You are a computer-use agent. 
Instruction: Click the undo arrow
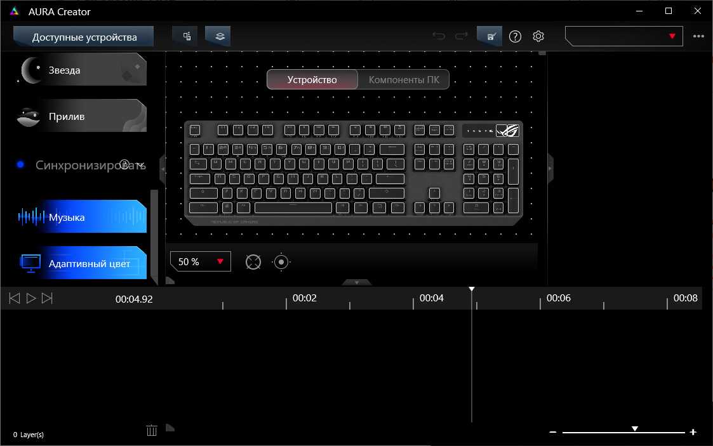pyautogui.click(x=439, y=36)
